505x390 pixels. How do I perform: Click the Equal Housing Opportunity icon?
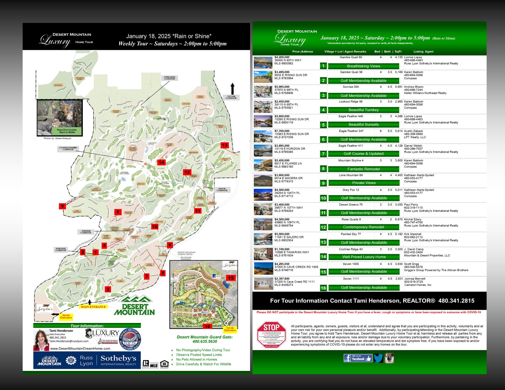pos(164,364)
